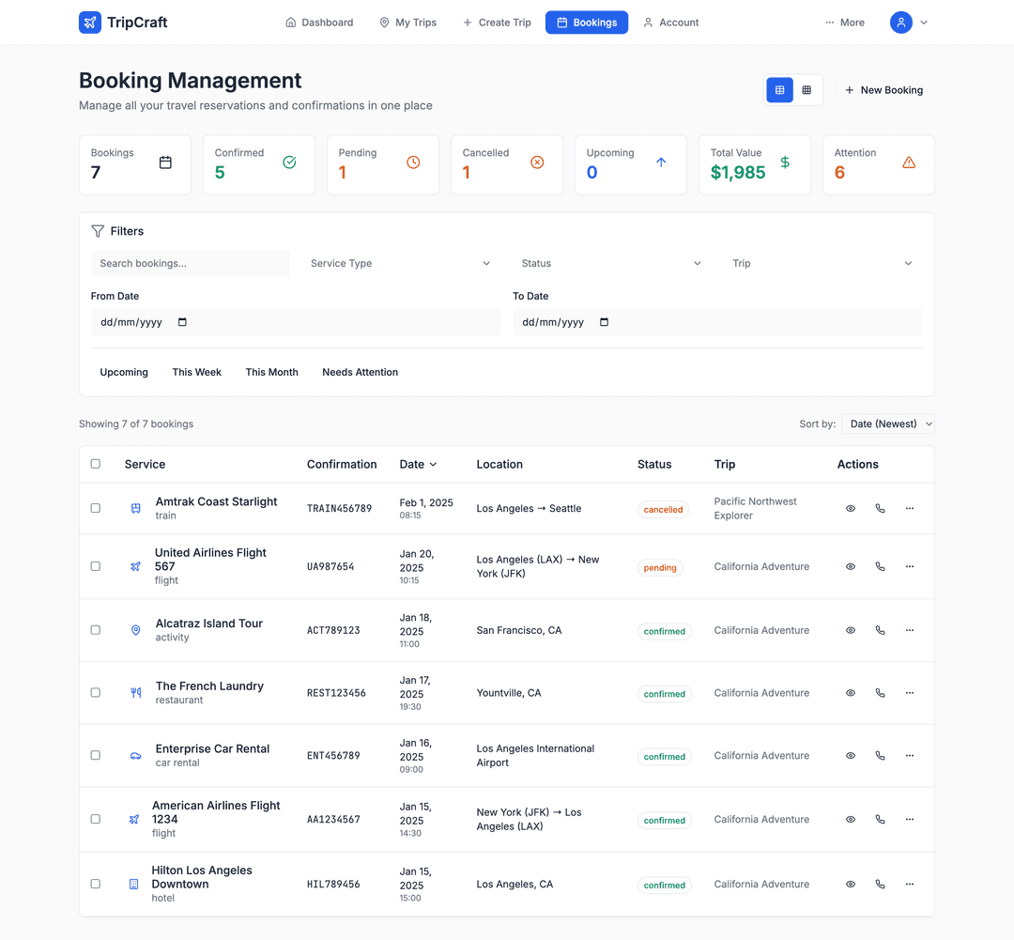Click the more actions ellipsis for Hilton Los Angeles Downtown
This screenshot has width=1014, height=940.
point(909,884)
